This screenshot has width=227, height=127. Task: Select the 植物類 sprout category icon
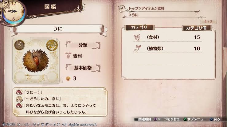pyautogui.click(x=137, y=49)
